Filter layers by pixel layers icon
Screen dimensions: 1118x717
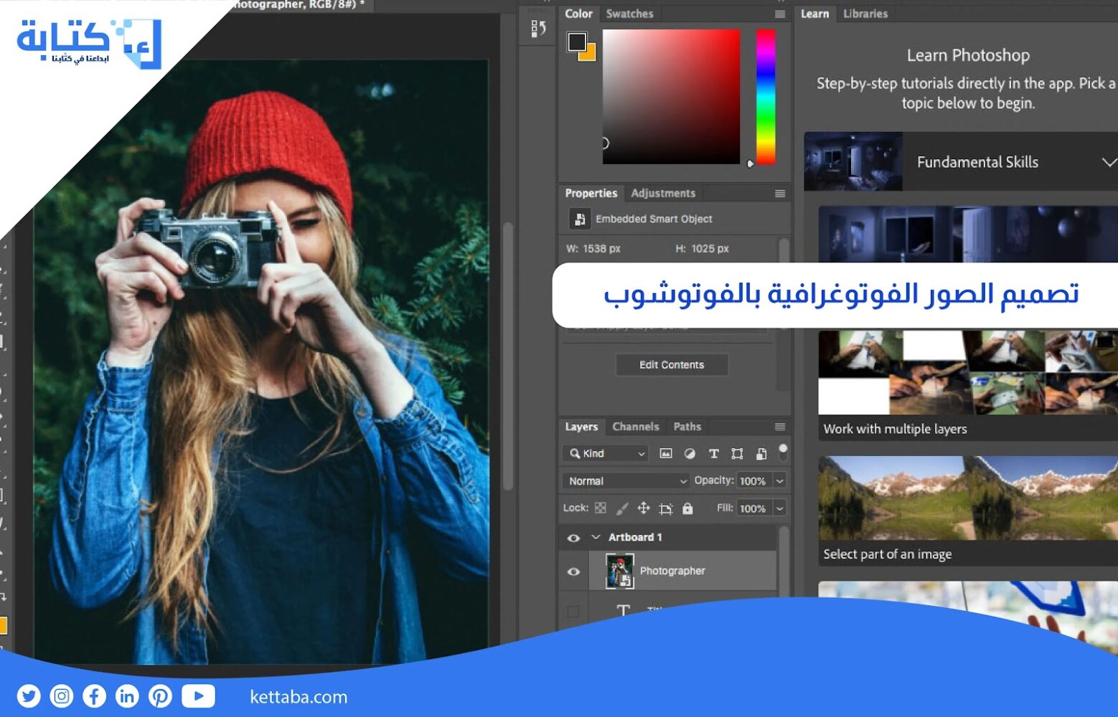coord(666,453)
